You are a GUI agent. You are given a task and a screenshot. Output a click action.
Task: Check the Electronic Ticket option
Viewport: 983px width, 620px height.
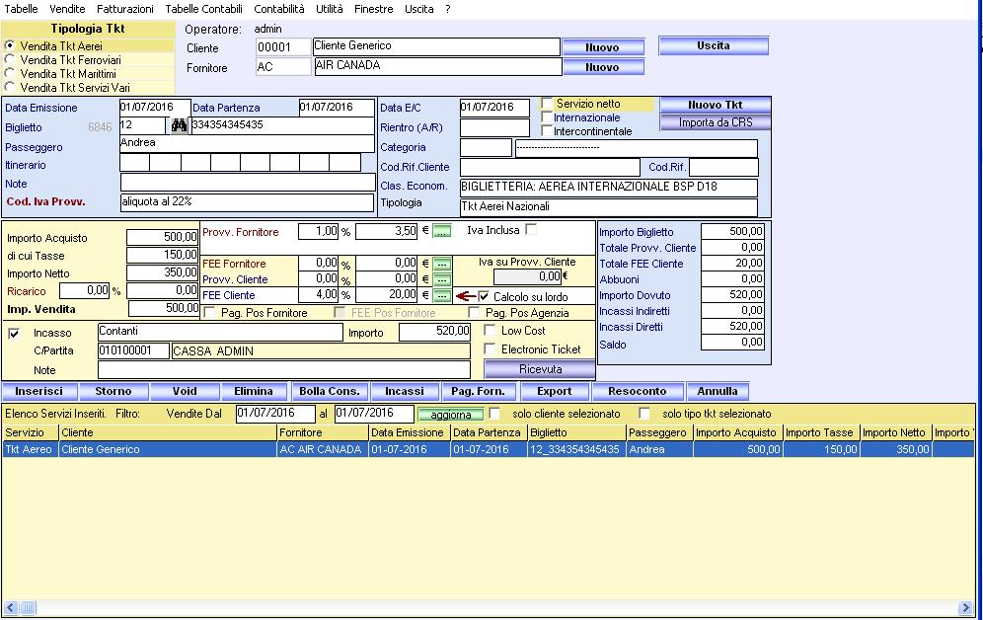(491, 349)
